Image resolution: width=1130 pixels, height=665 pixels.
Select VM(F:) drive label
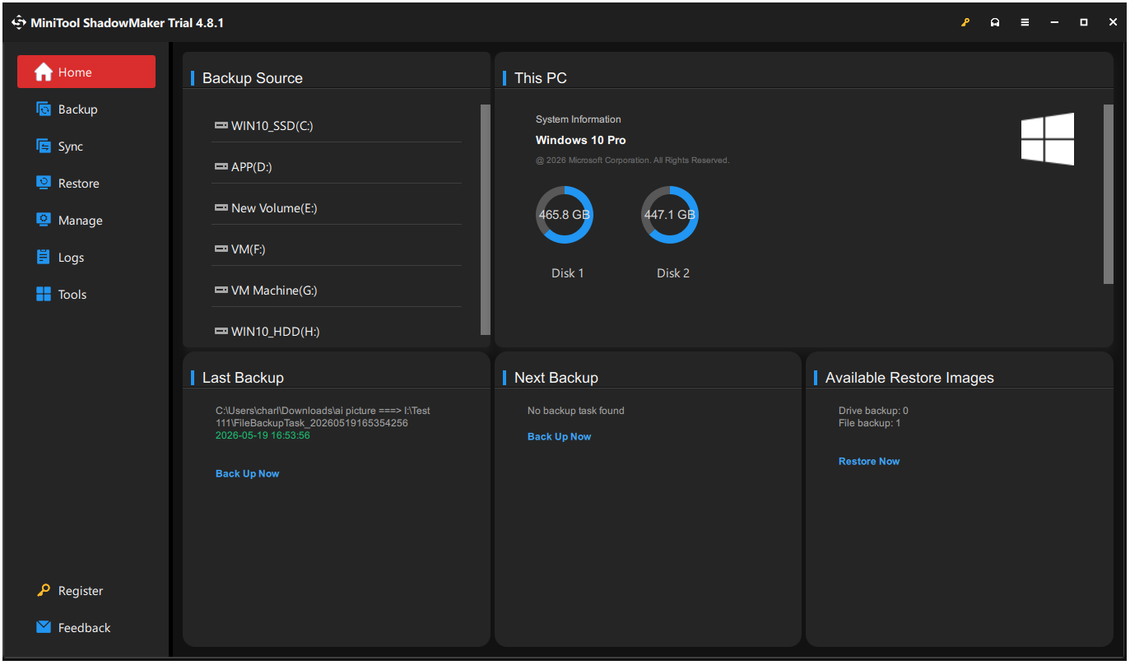coord(249,249)
